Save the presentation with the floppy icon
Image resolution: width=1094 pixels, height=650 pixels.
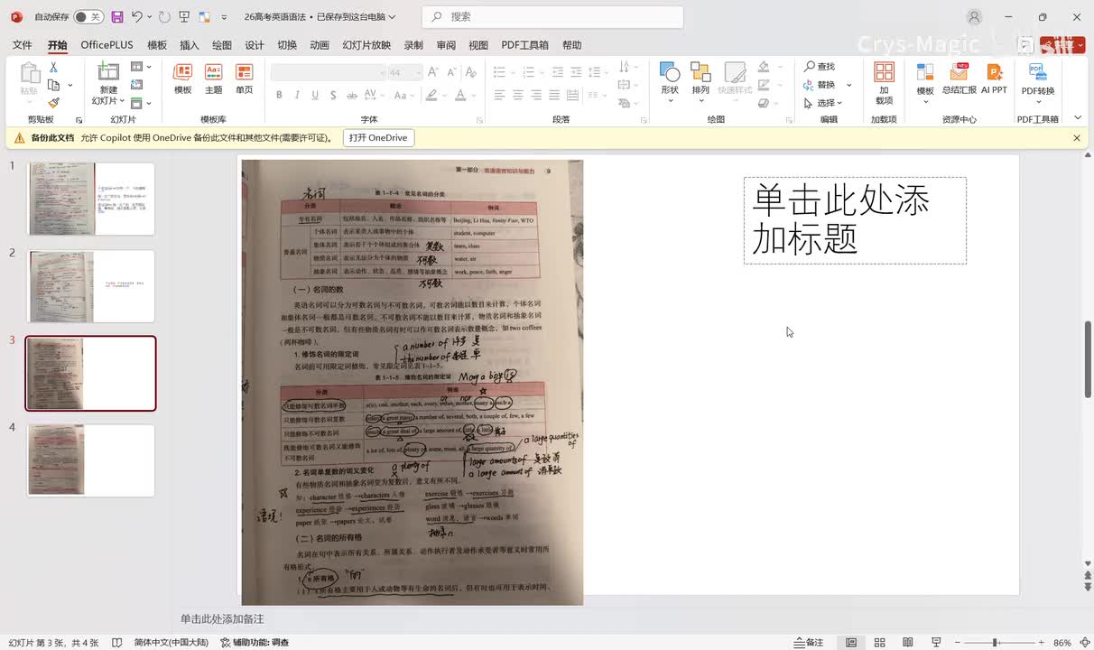[x=117, y=17]
